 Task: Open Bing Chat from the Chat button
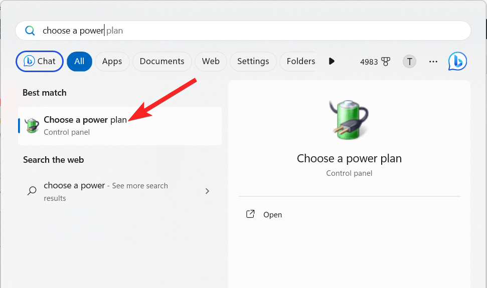tap(40, 61)
